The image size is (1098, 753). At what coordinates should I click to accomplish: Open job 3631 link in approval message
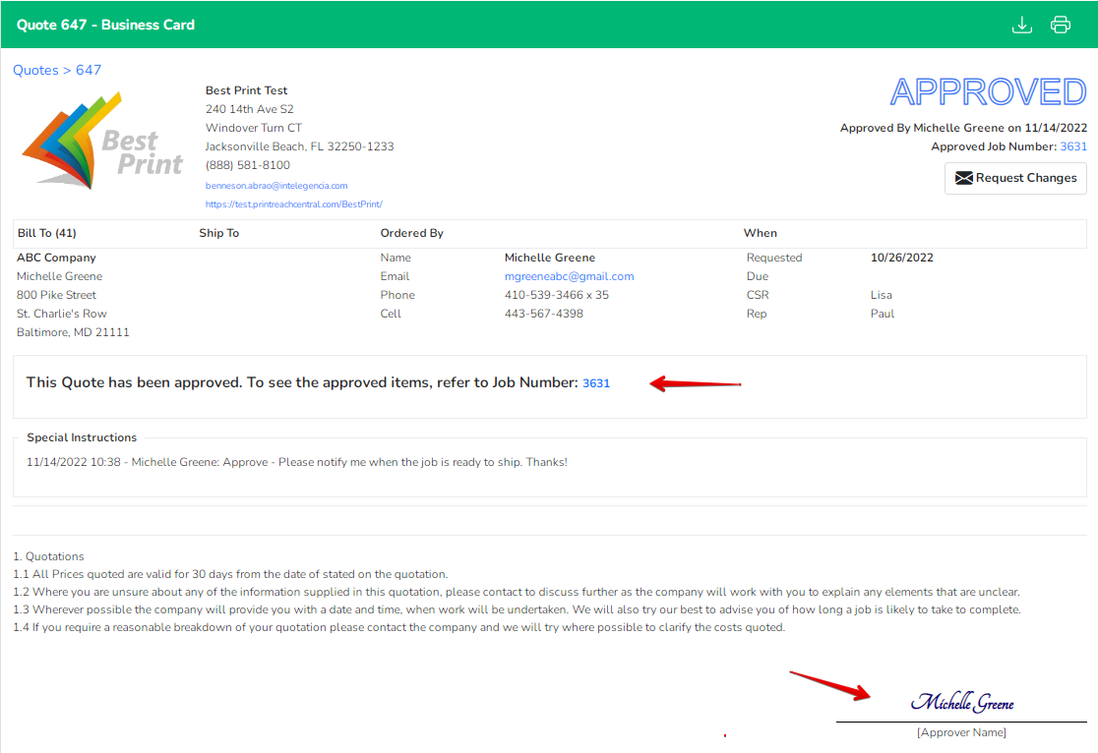coord(596,383)
